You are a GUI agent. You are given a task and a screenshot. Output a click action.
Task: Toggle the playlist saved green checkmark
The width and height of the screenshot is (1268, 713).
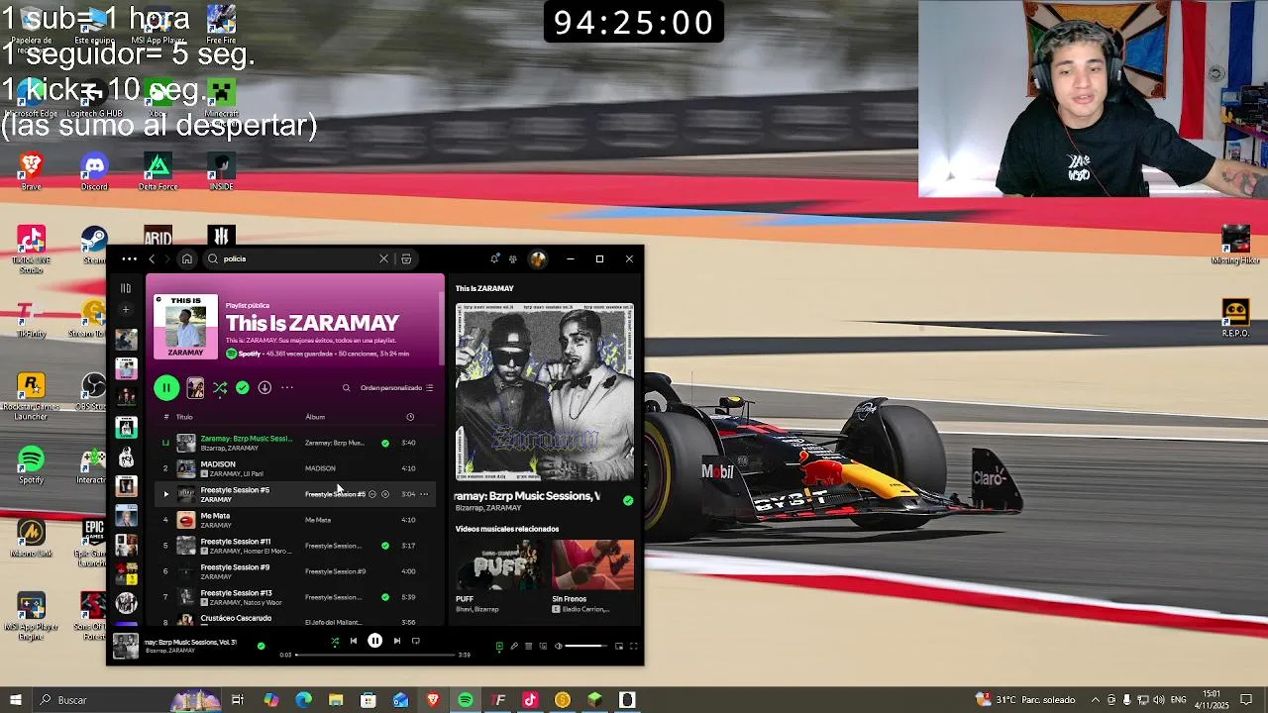coord(242,388)
